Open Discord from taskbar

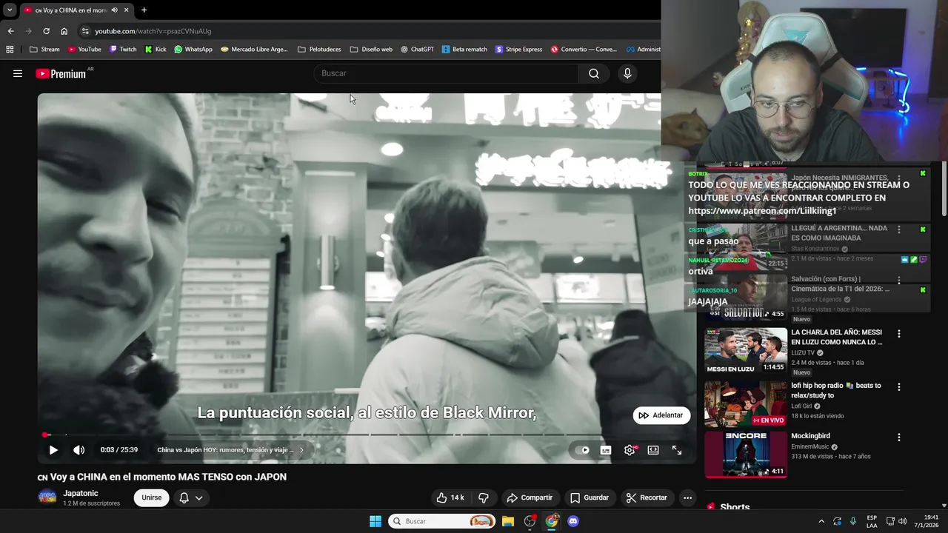[x=573, y=521]
